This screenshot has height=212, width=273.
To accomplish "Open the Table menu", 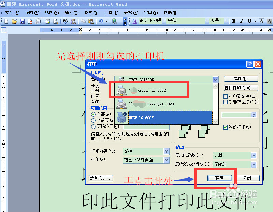I will (x=131, y=13).
